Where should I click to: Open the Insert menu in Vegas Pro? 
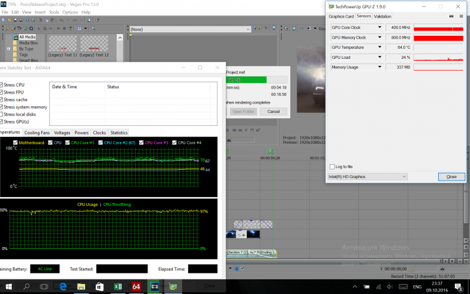point(40,12)
